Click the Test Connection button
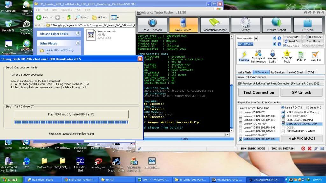 [259, 92]
